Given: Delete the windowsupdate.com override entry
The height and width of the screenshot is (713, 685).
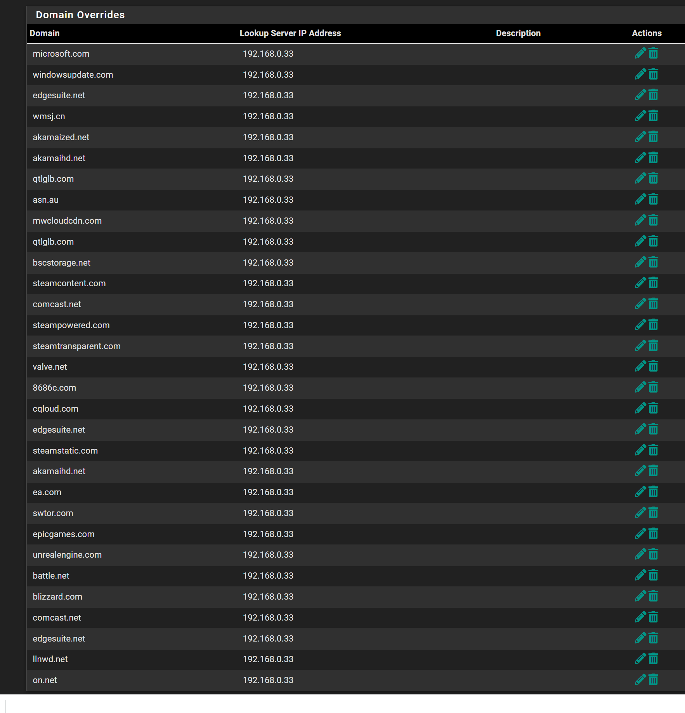Looking at the screenshot, I should click(x=654, y=74).
